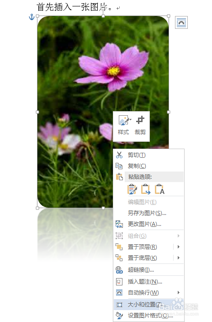Image resolution: width=212 pixels, height=322 pixels.
Task: Paste keeping source formatting icon
Action: (132, 189)
